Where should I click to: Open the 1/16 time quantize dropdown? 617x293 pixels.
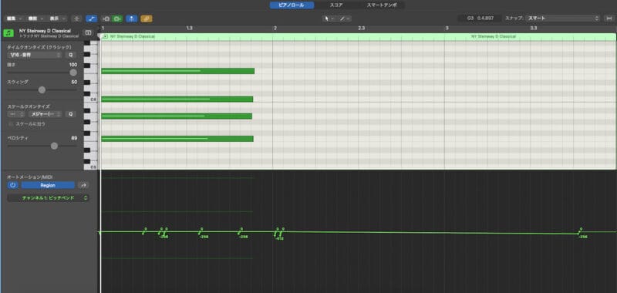34,55
